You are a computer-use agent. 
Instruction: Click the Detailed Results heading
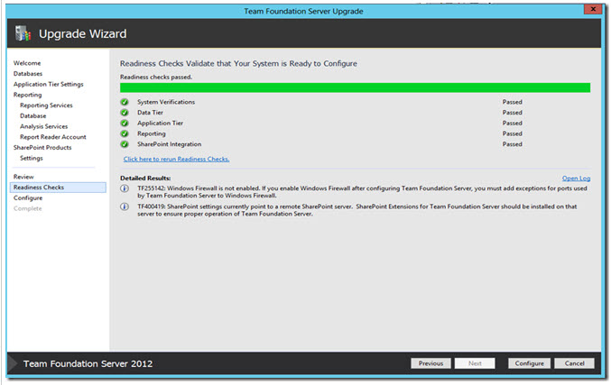point(145,178)
